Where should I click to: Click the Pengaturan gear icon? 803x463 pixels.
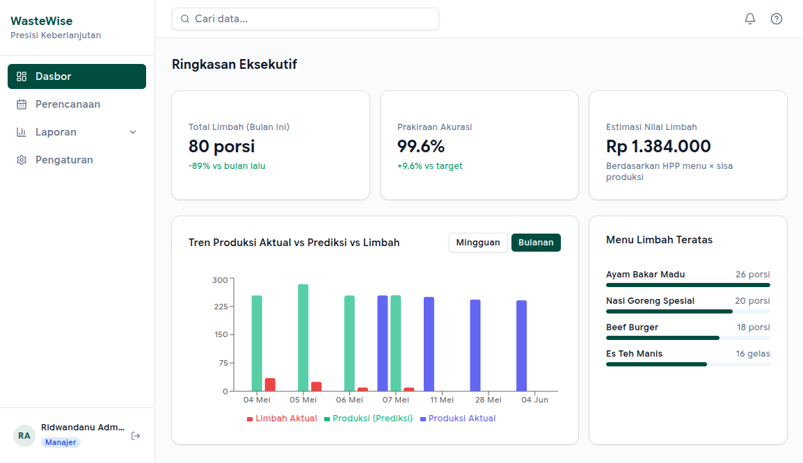[22, 160]
